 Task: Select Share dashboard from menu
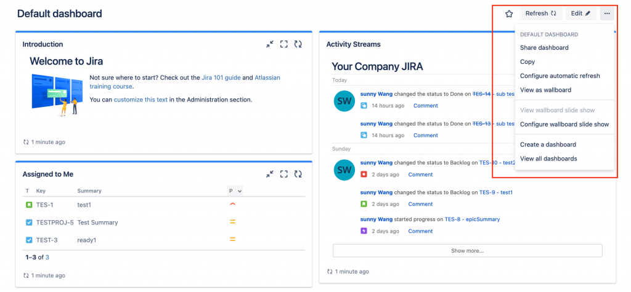tap(544, 48)
